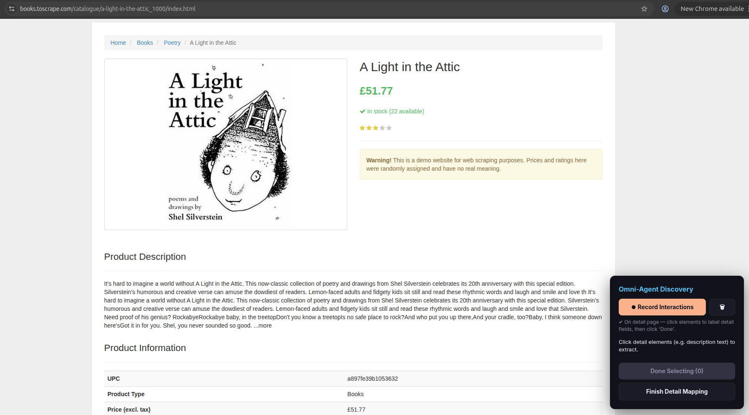Click the green in-stock checkmark icon
749x415 pixels.
pyautogui.click(x=362, y=111)
